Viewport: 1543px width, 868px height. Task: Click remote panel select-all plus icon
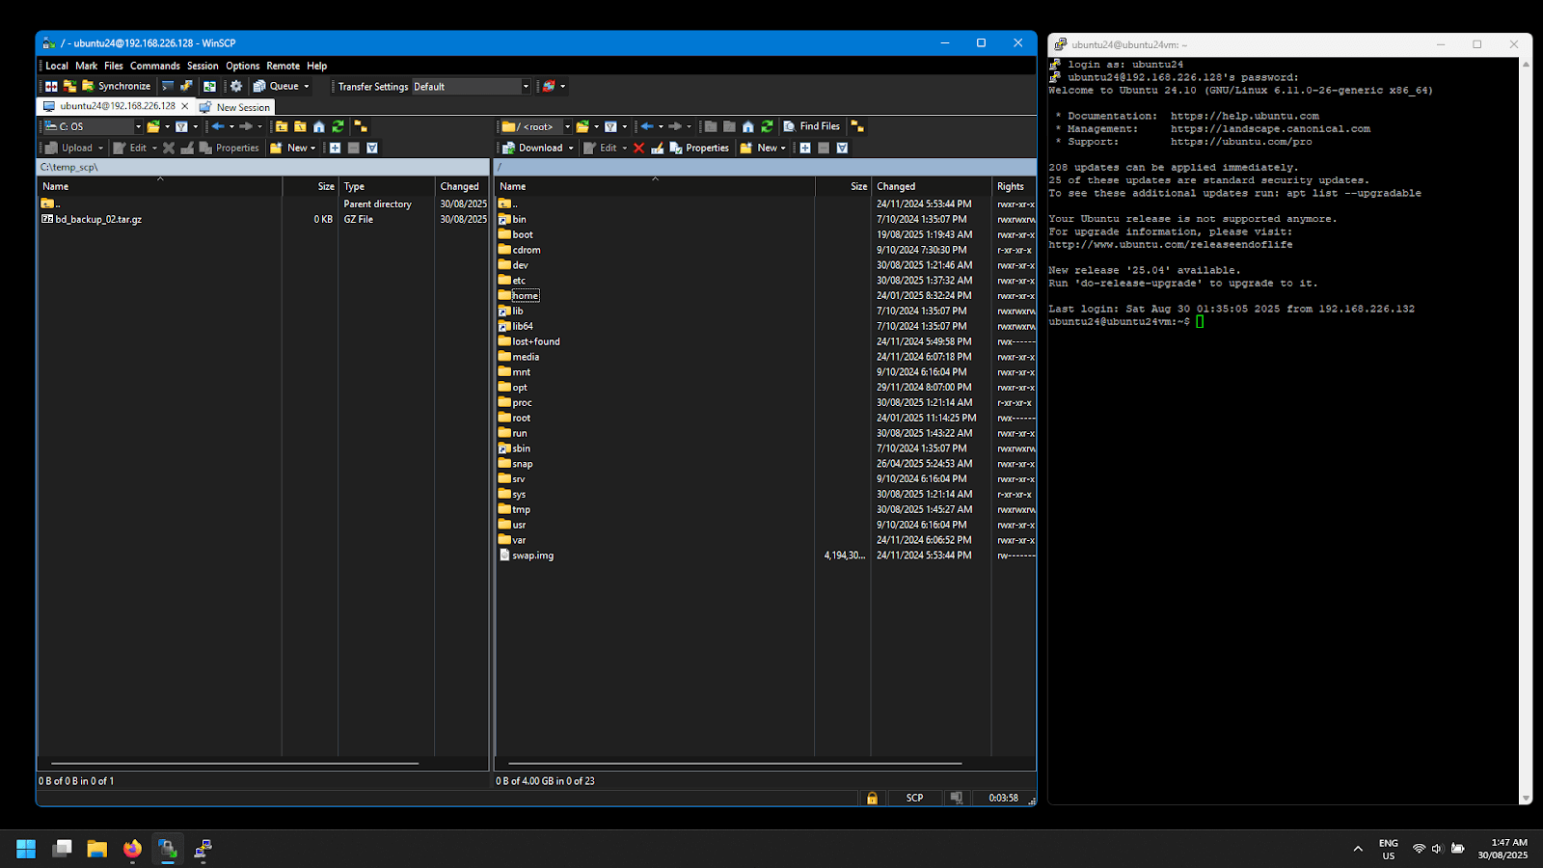click(x=805, y=148)
